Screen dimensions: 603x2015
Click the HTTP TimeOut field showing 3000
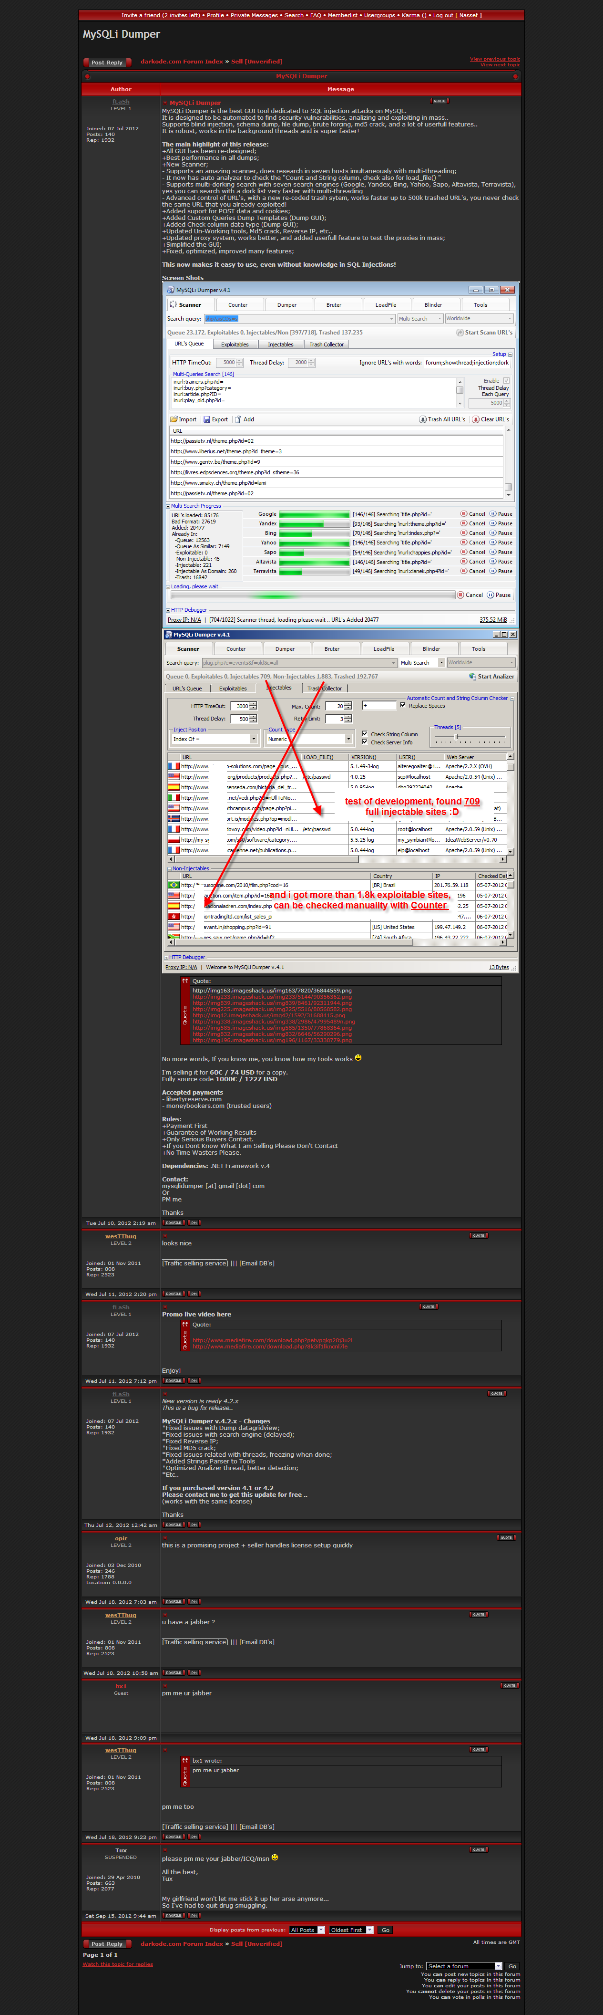pyautogui.click(x=242, y=706)
